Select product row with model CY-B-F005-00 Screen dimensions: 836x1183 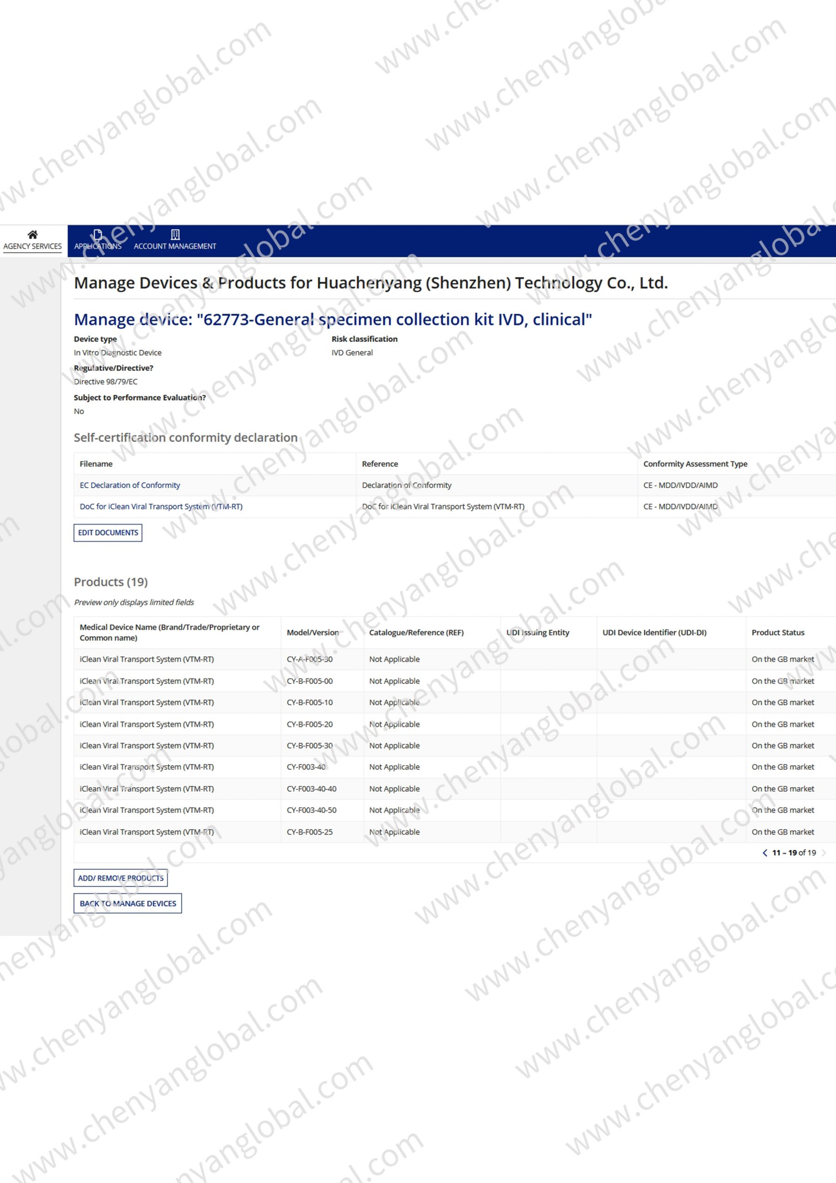tap(309, 681)
